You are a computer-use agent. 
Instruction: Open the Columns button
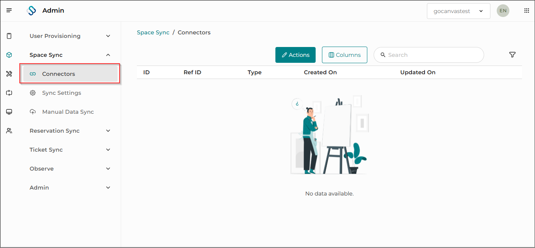click(344, 55)
